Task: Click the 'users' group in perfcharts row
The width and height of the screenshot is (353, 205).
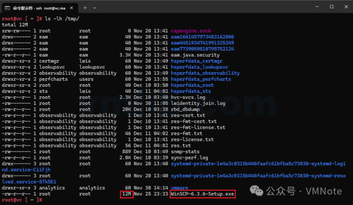Action: click(x=86, y=79)
